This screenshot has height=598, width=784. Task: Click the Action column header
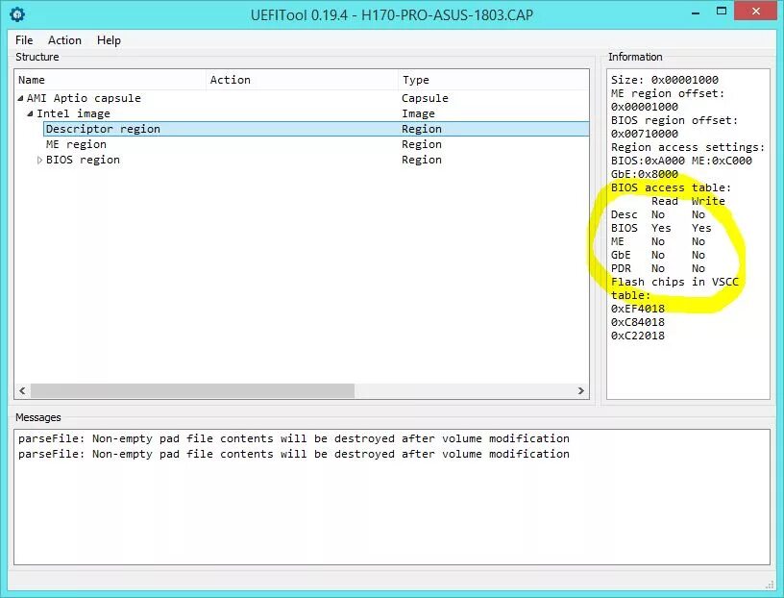[x=302, y=80]
